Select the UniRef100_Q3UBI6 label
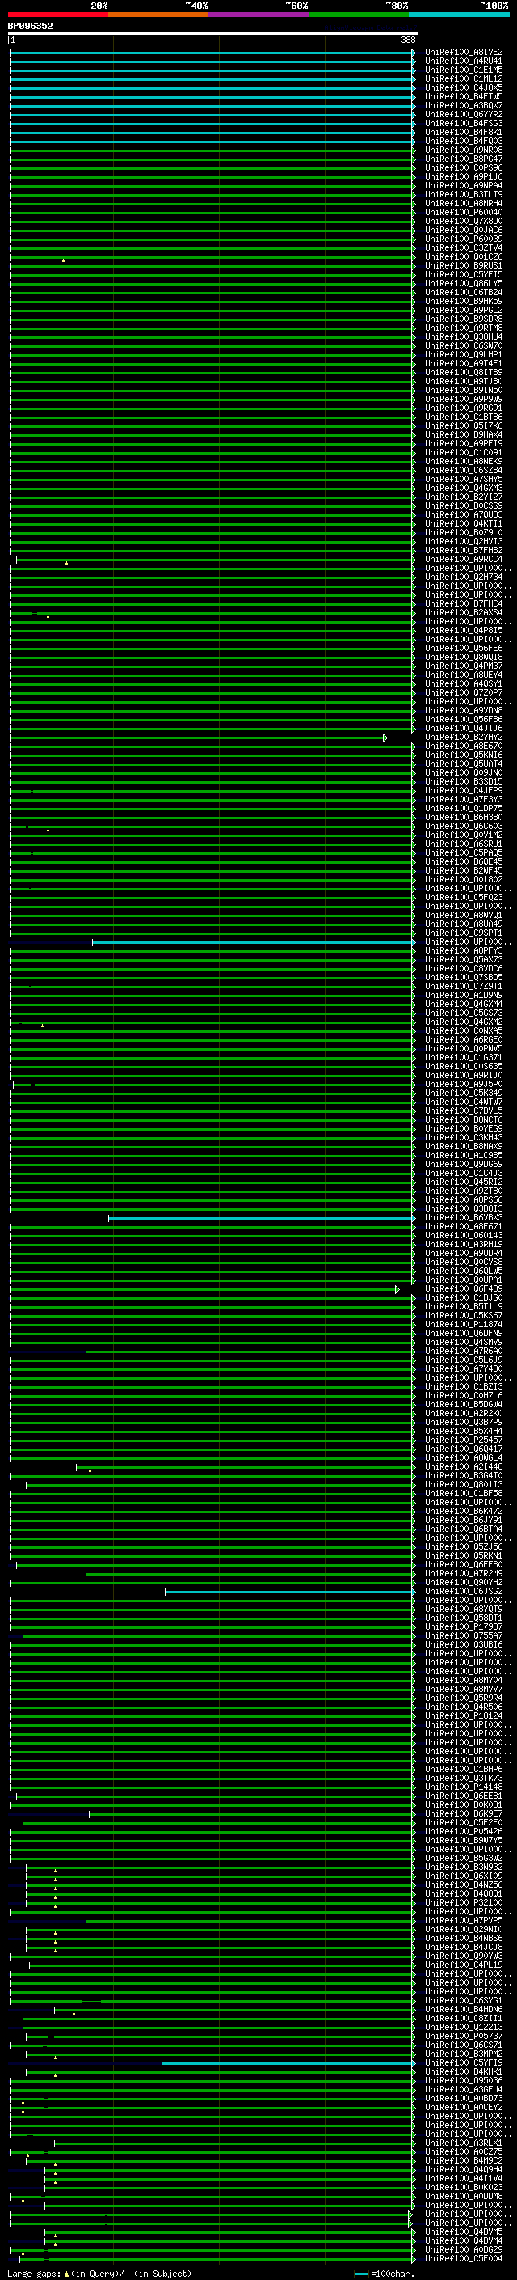 pyautogui.click(x=463, y=1644)
